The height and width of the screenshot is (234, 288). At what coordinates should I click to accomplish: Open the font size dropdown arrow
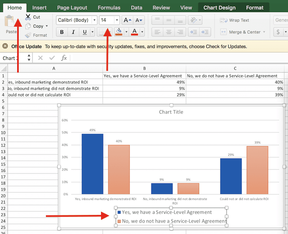[x=116, y=20]
